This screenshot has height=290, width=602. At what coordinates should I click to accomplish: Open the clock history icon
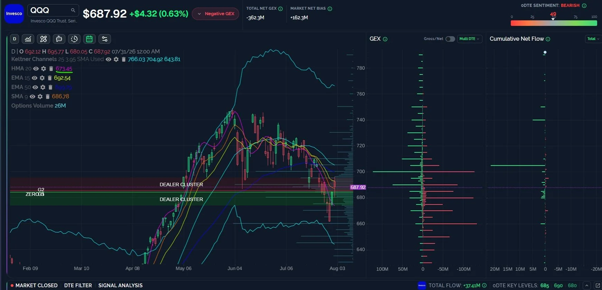click(x=74, y=39)
